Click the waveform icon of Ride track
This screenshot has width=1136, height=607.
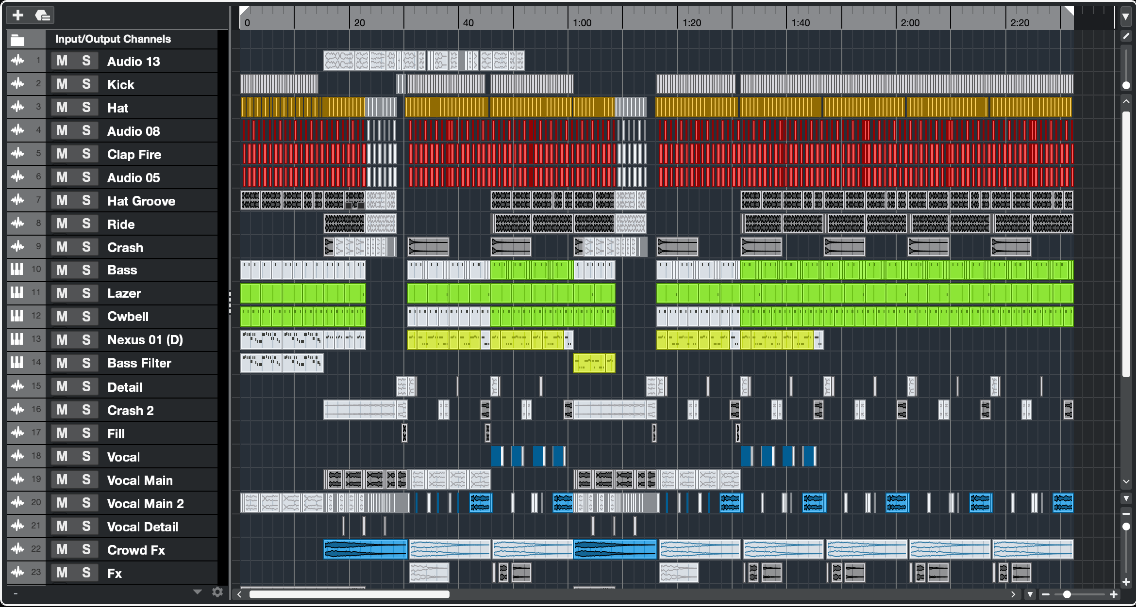18,224
